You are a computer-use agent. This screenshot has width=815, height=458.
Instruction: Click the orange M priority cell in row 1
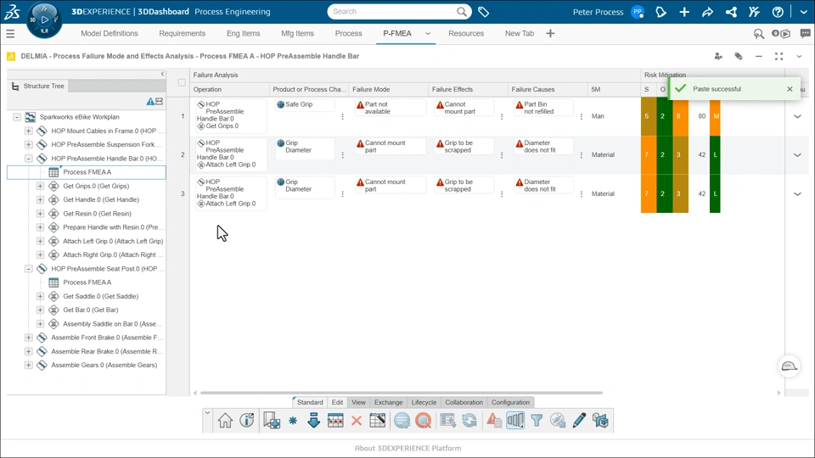pyautogui.click(x=715, y=116)
